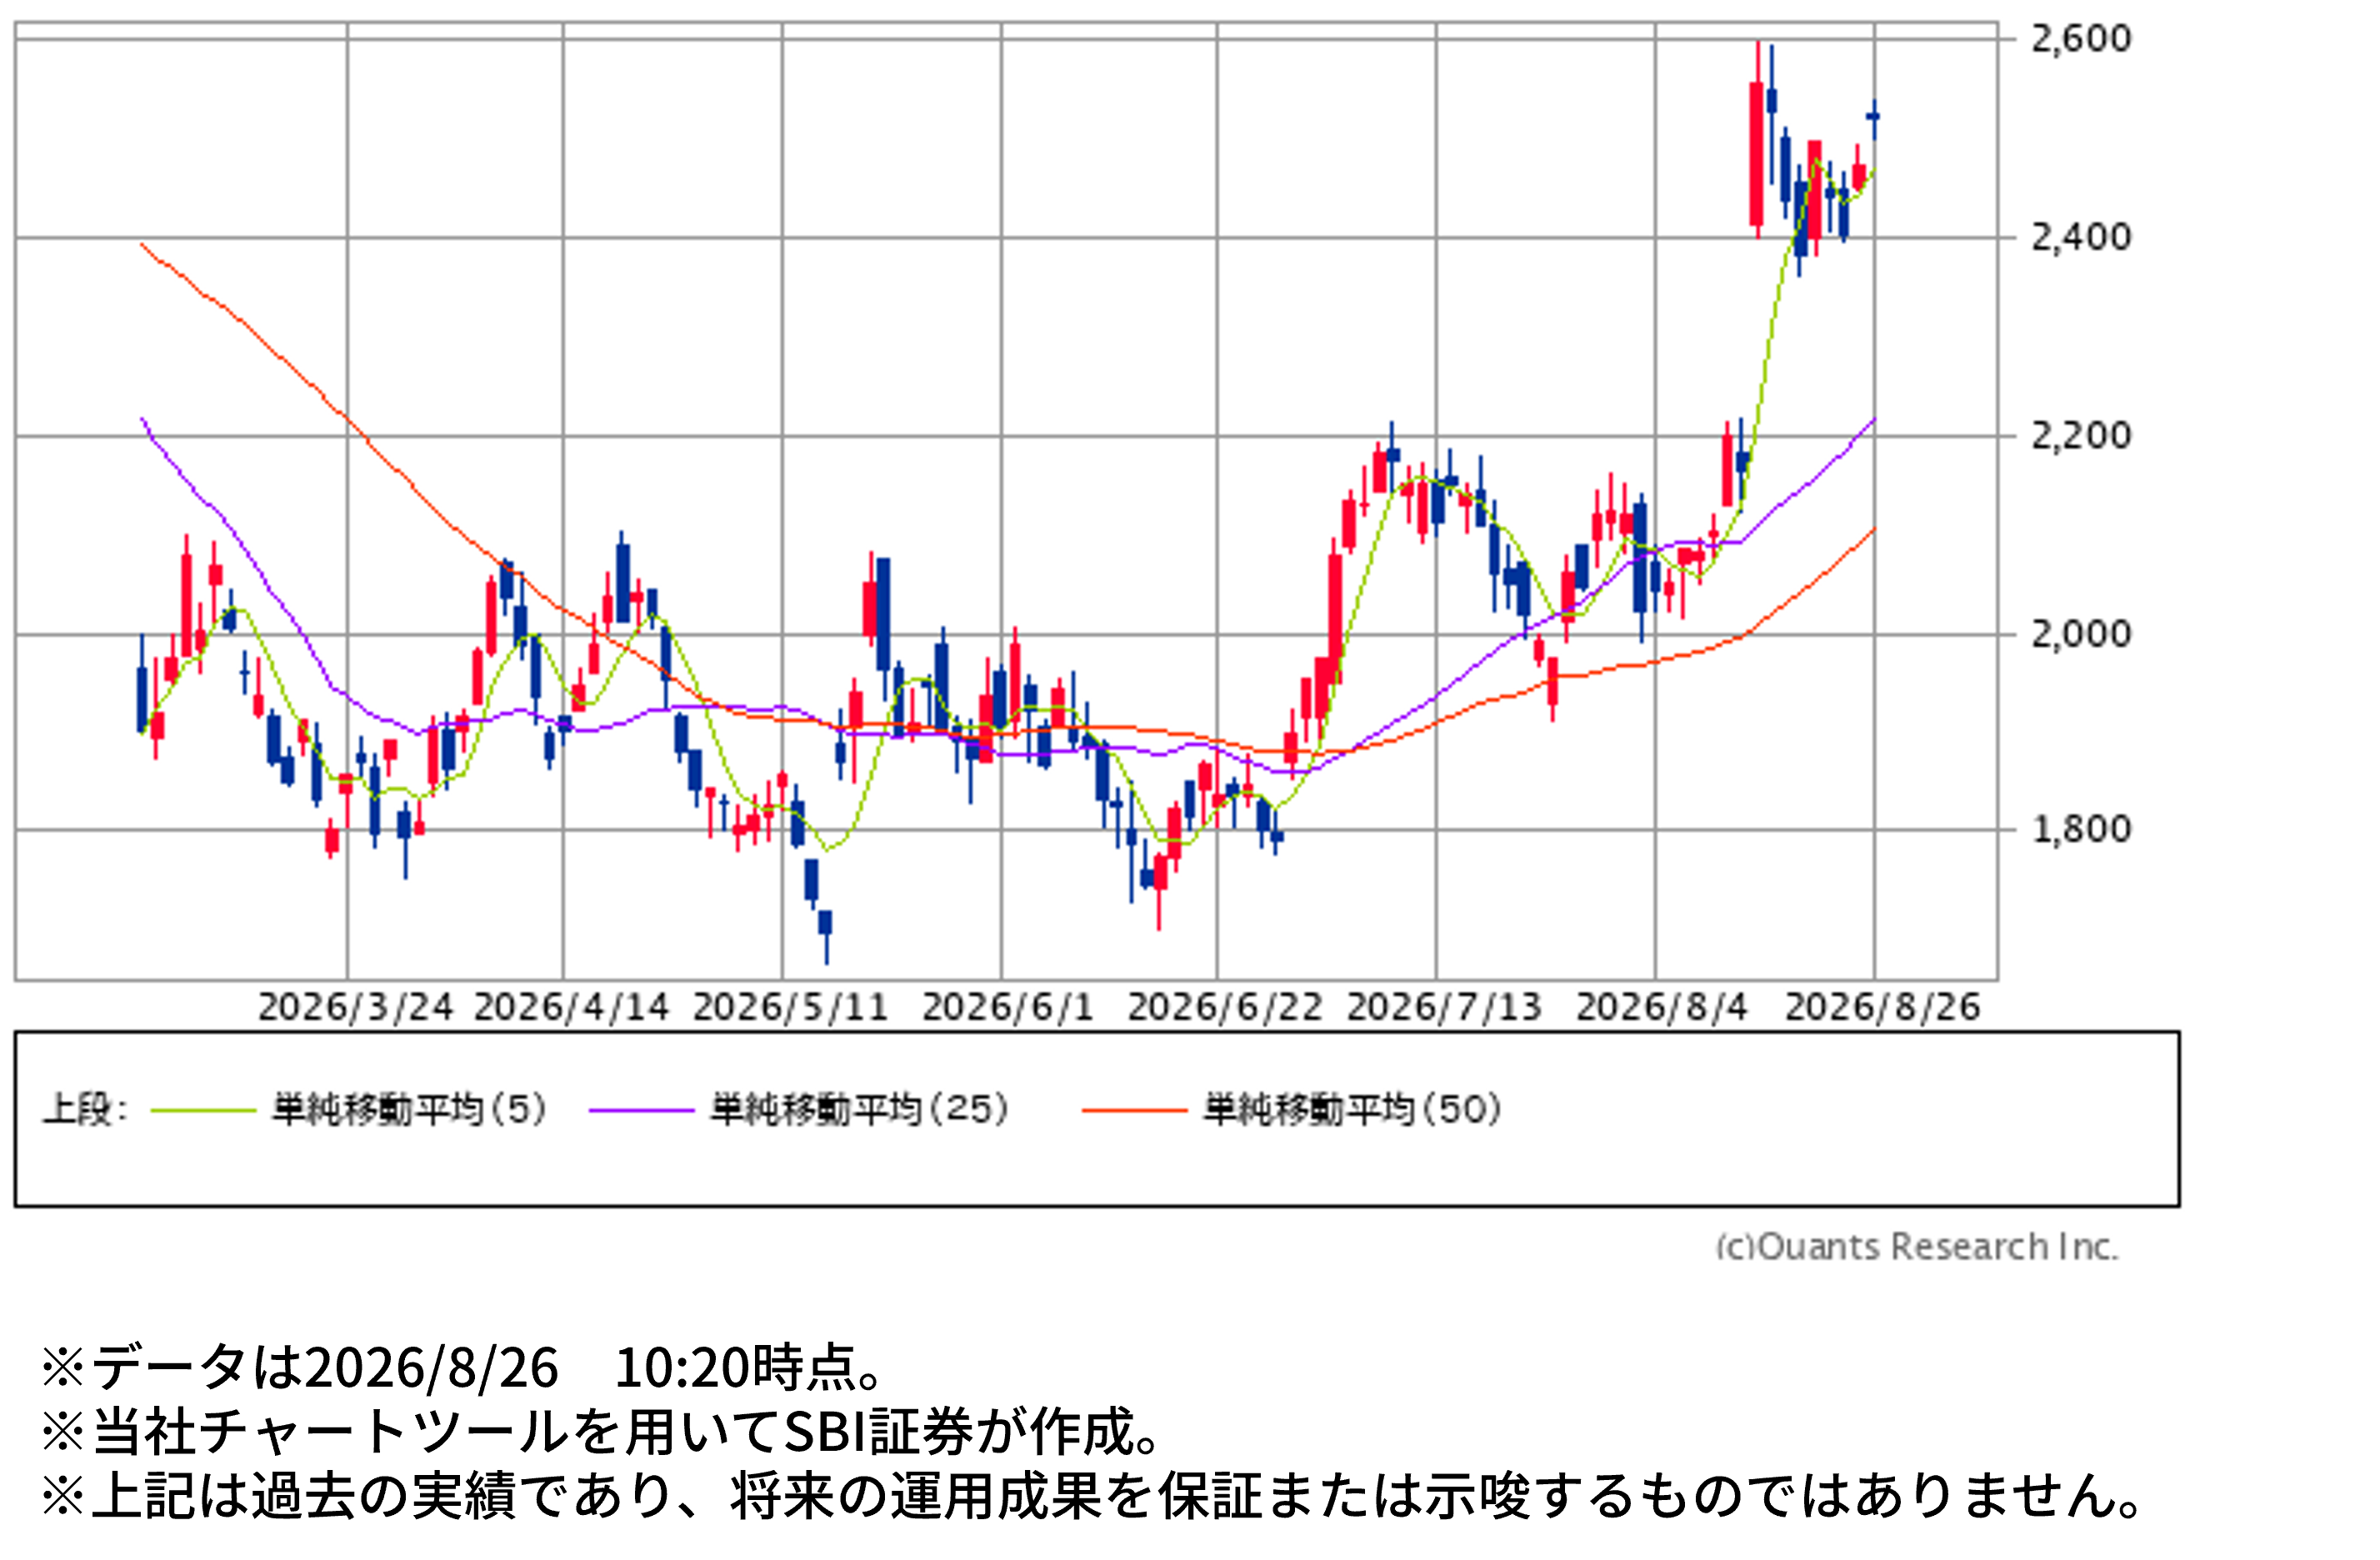The height and width of the screenshot is (1560, 2380).
Task: Click the 単純移動平均(50) legend text
Action: pos(1352,1110)
